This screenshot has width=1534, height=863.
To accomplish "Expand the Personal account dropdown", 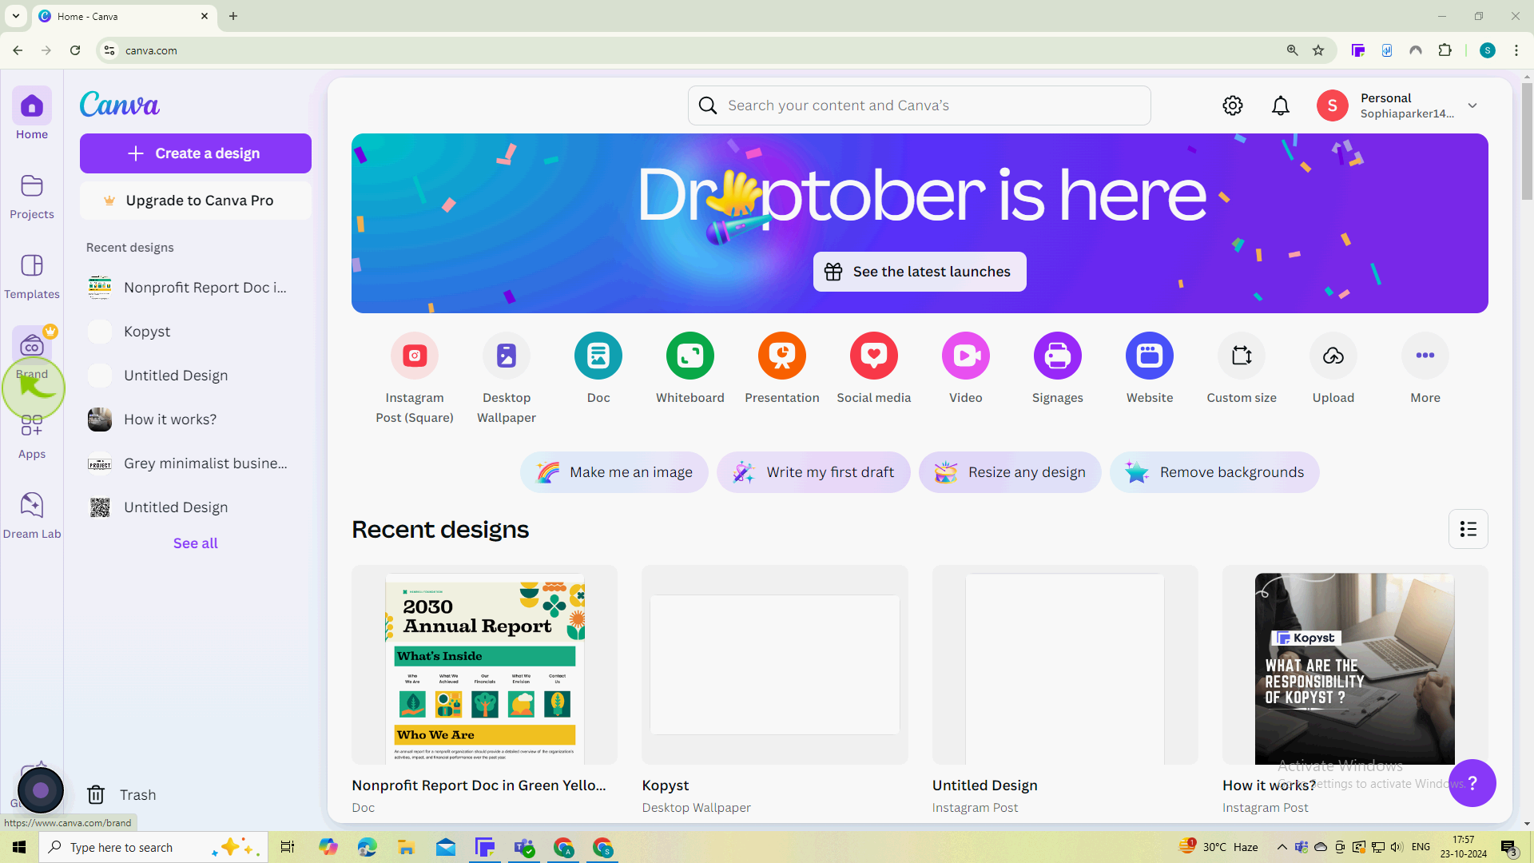I will pos(1472,105).
